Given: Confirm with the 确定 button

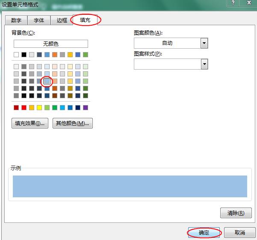Looking at the screenshot, I should 204,233.
